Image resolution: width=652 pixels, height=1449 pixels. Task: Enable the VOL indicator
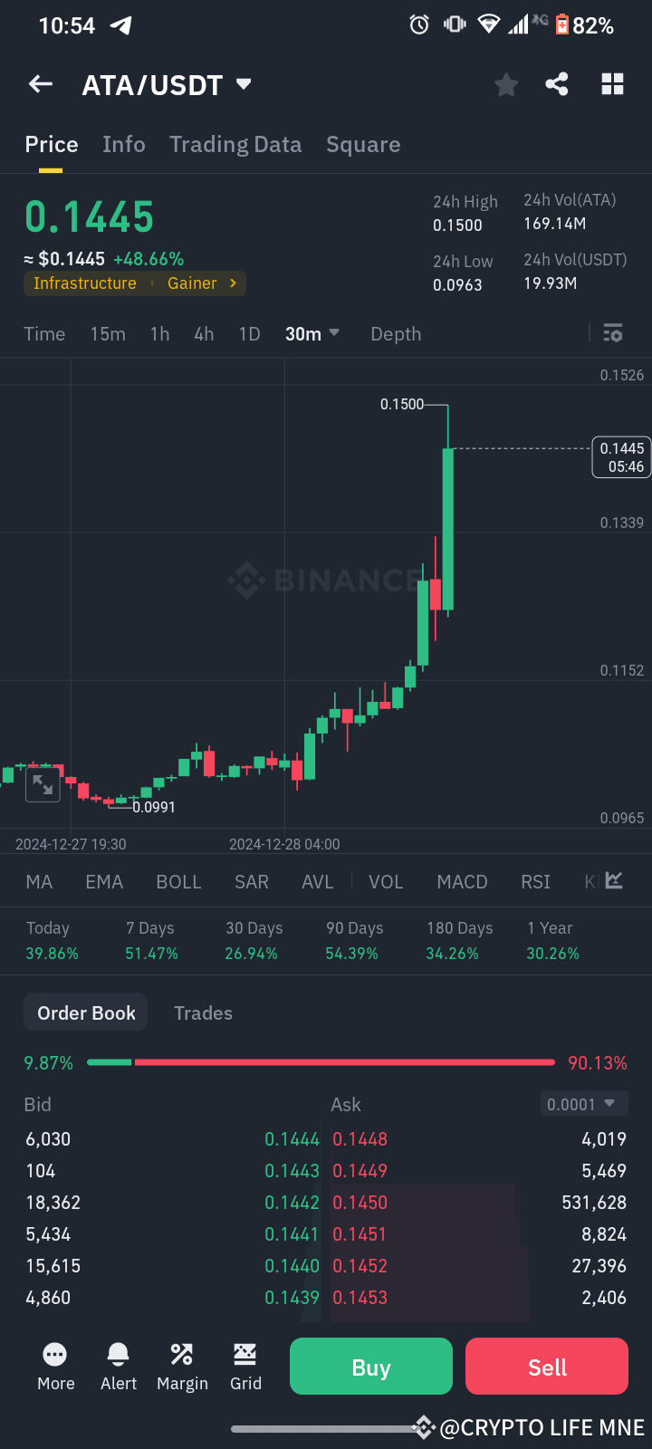coord(386,881)
